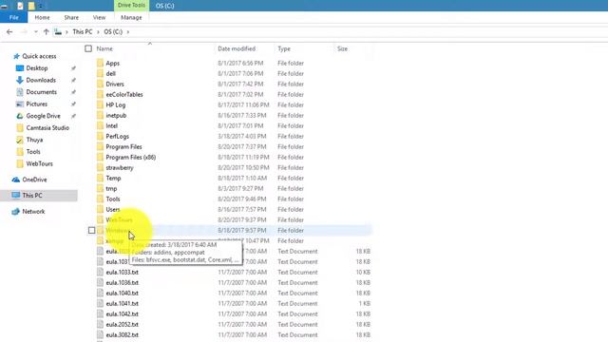Select file eula.1036.txt
Viewport: 608px width, 342px height.
122,283
